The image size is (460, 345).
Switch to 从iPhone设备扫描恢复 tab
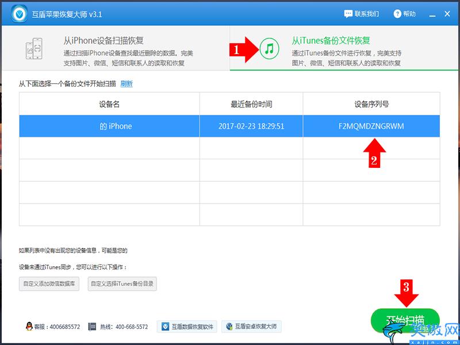coord(116,48)
